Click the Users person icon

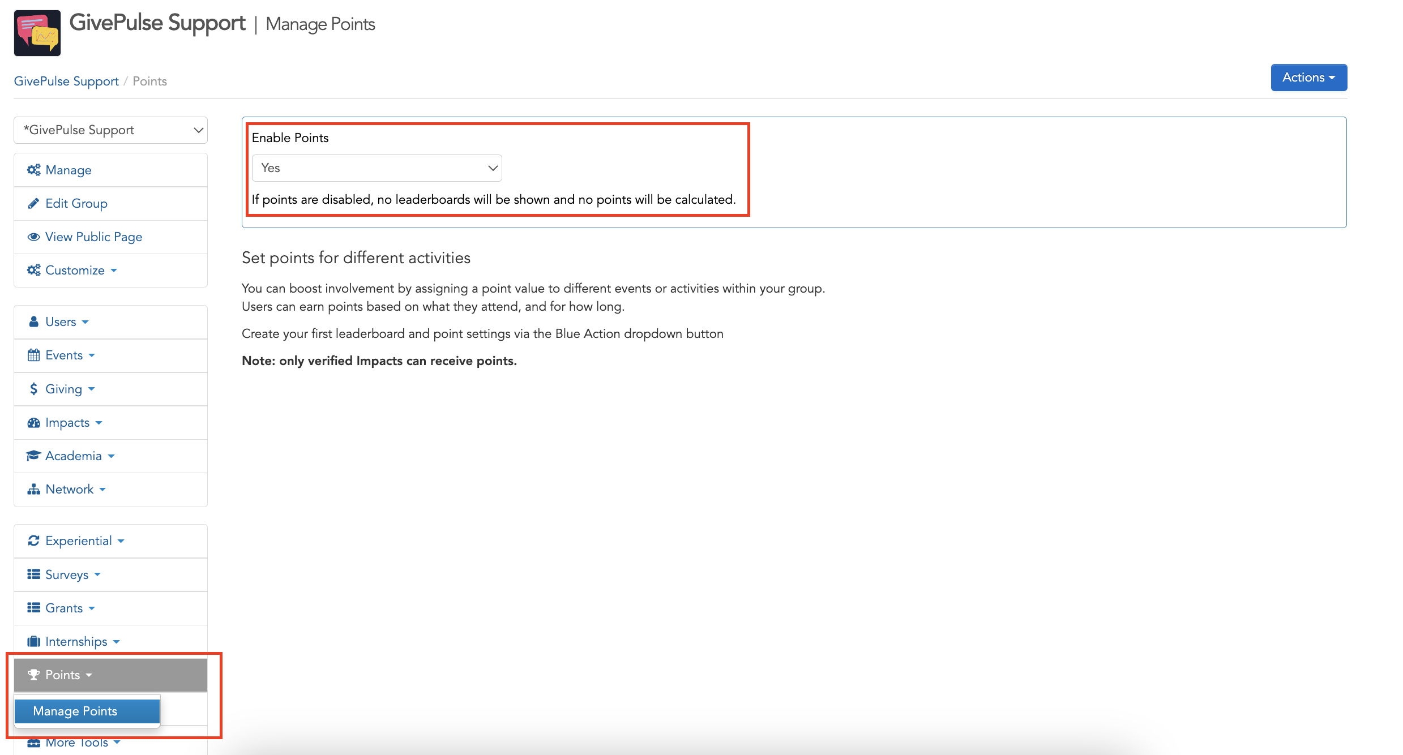coord(34,321)
